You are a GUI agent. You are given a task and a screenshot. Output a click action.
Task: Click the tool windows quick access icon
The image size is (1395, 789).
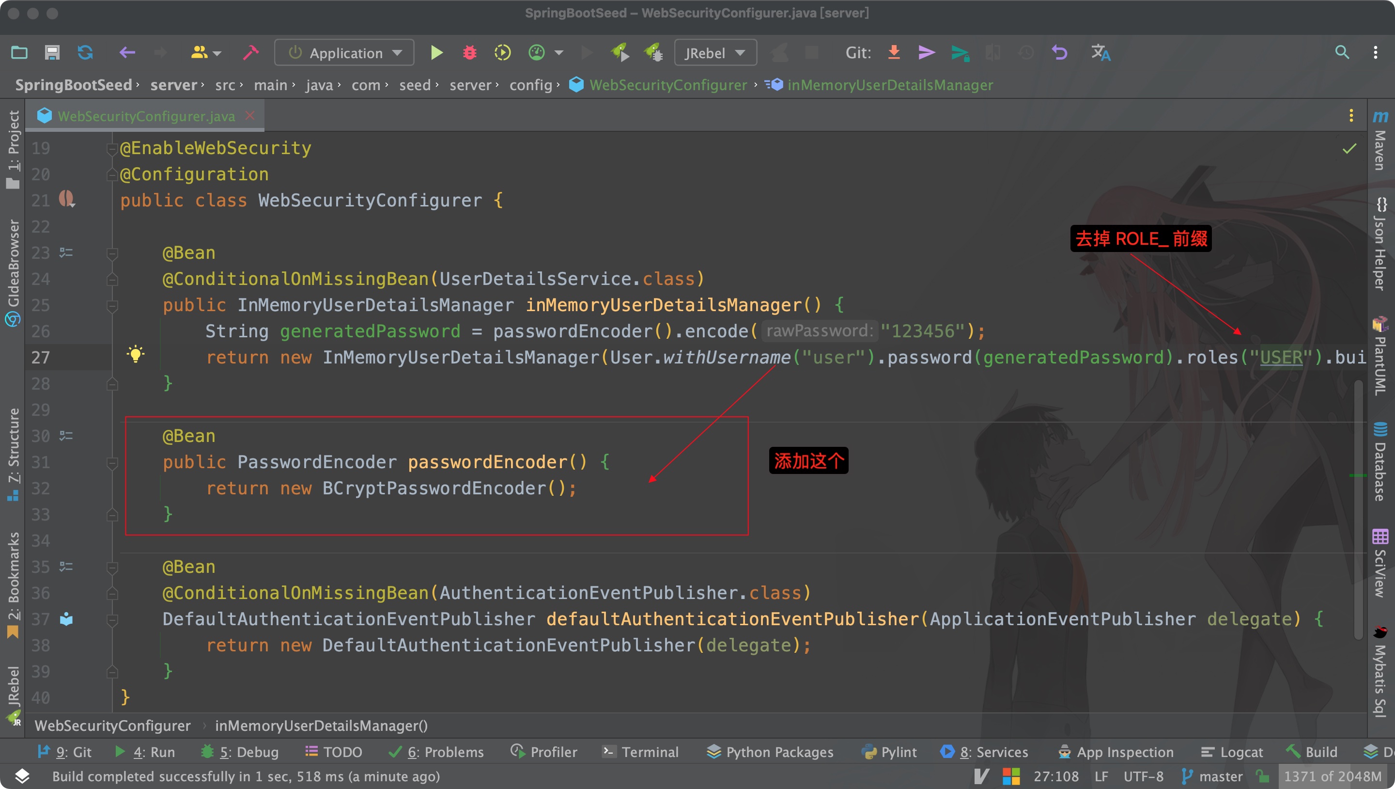22,776
